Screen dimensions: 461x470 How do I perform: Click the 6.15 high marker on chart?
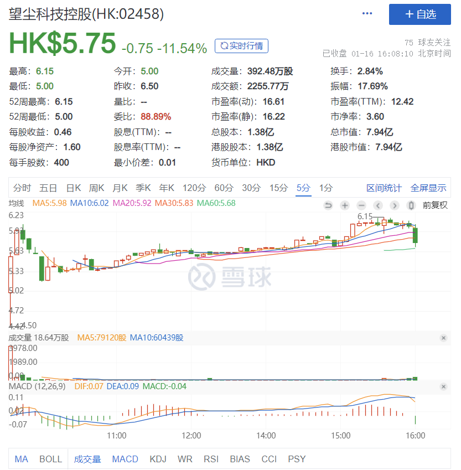point(365,216)
